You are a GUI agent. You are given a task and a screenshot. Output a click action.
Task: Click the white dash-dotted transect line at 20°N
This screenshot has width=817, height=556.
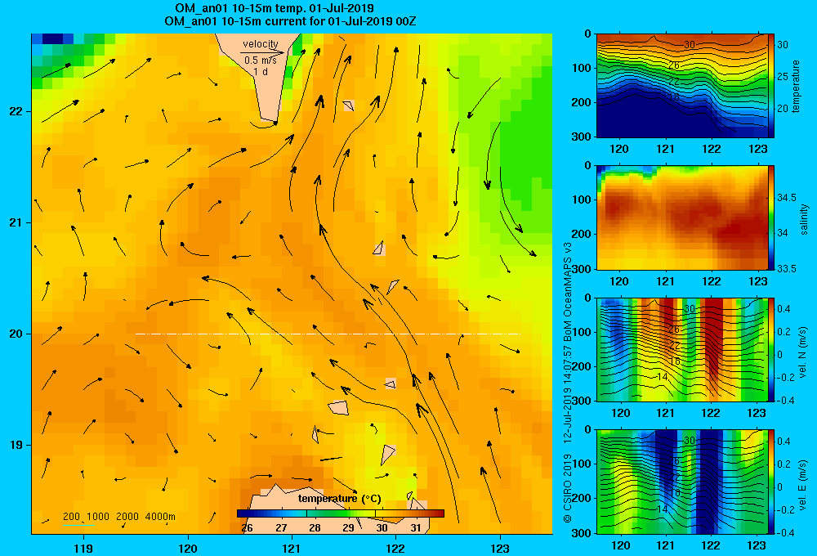[328, 334]
